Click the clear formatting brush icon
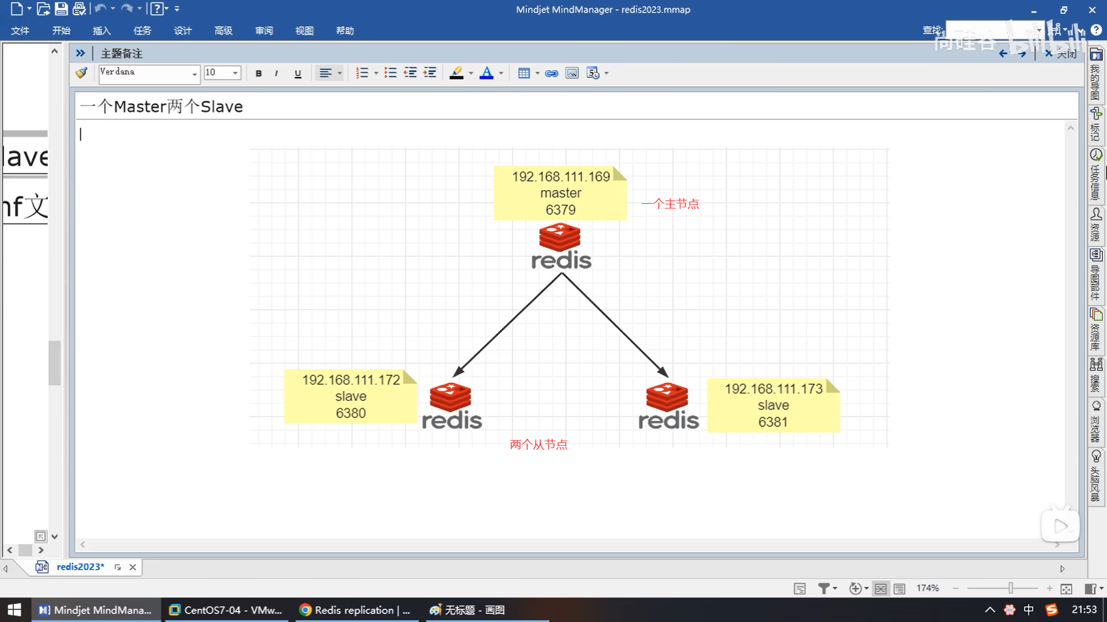This screenshot has height=622, width=1107. pyautogui.click(x=81, y=73)
